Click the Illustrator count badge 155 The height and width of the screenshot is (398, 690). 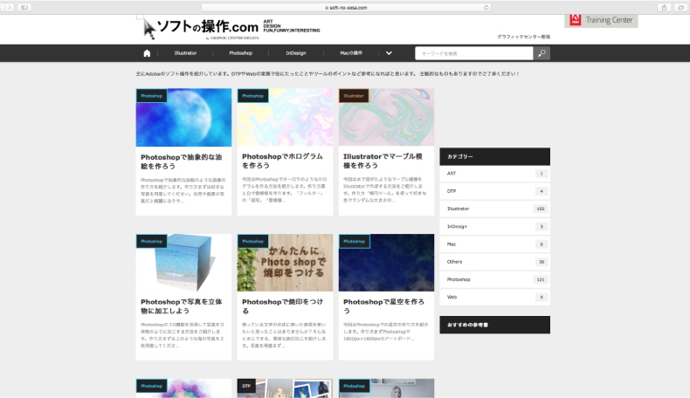point(541,209)
